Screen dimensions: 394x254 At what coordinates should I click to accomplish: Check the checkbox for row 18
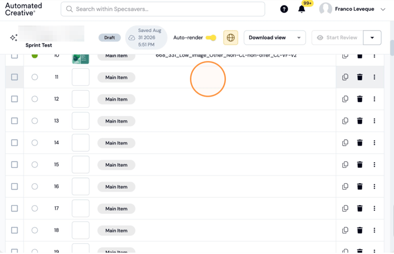pyautogui.click(x=15, y=230)
